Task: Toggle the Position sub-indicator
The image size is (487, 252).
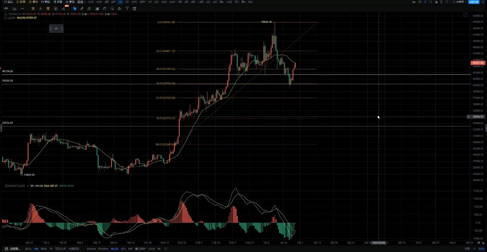Action: click(x=103, y=249)
